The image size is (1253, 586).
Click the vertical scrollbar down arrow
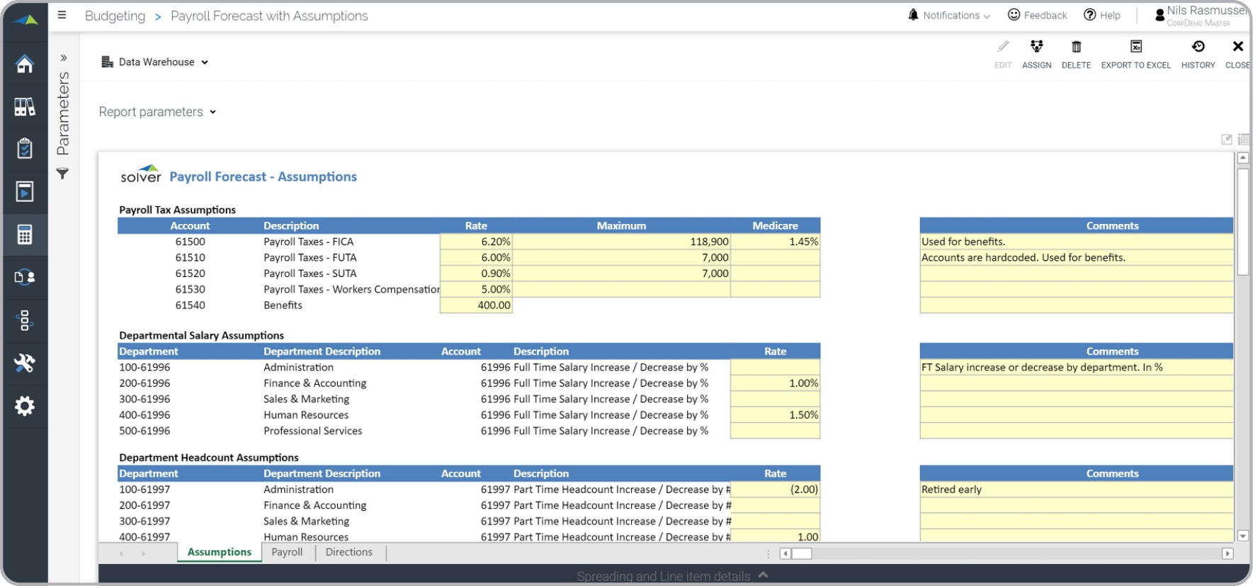[1242, 536]
